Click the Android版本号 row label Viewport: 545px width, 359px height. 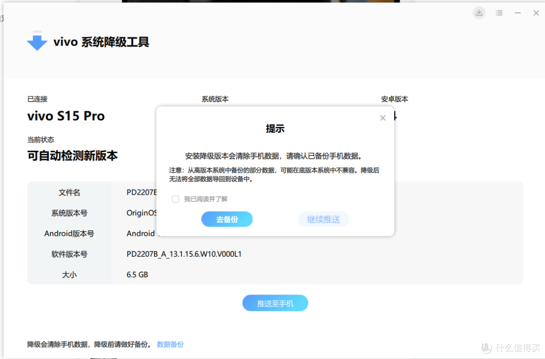[69, 233]
